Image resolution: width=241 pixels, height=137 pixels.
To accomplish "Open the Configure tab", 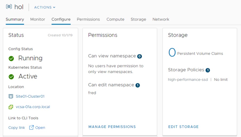I will [x=61, y=19].
